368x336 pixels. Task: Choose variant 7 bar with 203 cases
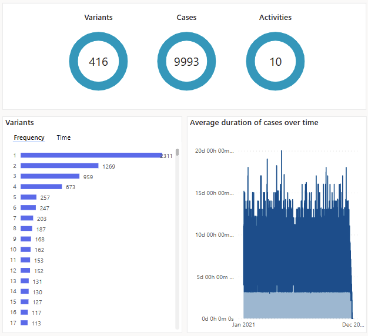coord(27,218)
